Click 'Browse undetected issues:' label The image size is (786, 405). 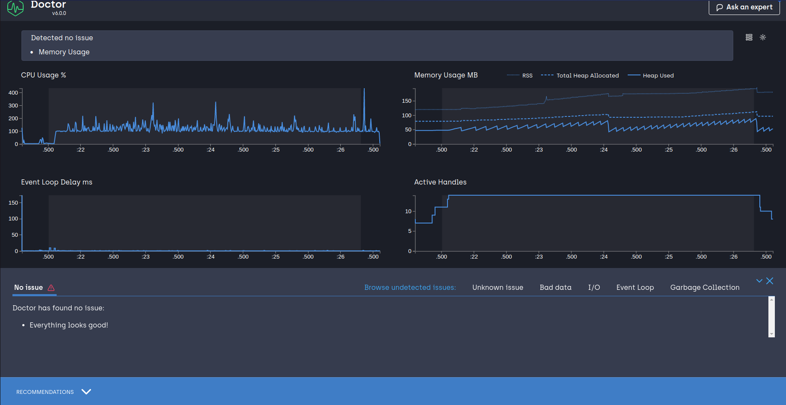410,287
